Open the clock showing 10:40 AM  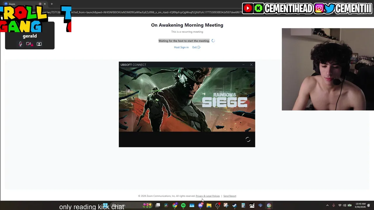[x=360, y=205]
